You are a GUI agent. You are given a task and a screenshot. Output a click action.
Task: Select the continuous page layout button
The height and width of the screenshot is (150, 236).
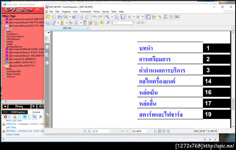[160, 131]
